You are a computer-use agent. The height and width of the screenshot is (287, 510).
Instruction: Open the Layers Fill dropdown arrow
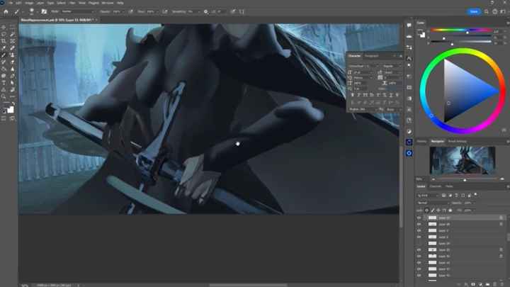(475, 210)
